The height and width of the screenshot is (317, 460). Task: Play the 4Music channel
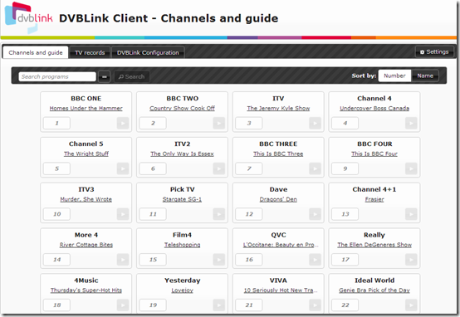[123, 305]
